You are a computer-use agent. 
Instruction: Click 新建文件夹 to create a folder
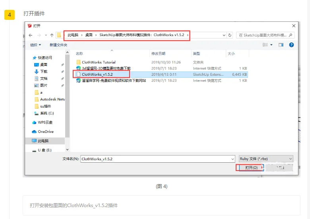58,45
